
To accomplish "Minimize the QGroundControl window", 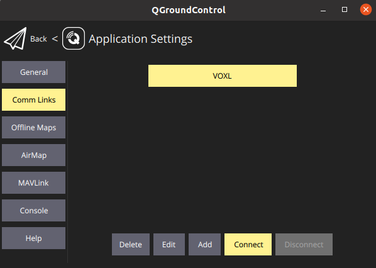I will pos(323,10).
